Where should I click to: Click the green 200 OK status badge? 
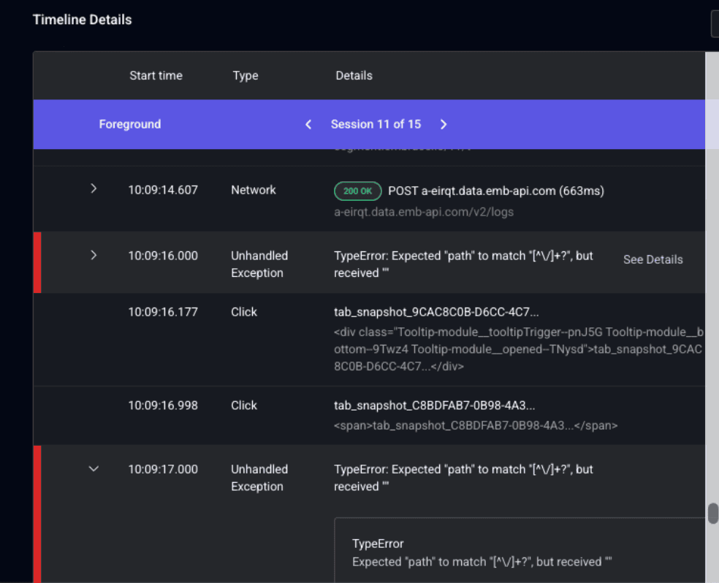tap(357, 191)
